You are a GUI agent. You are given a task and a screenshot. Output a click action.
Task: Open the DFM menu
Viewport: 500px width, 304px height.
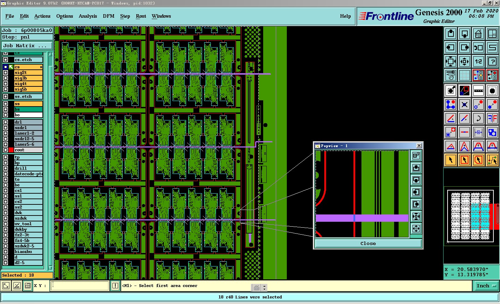click(x=109, y=16)
